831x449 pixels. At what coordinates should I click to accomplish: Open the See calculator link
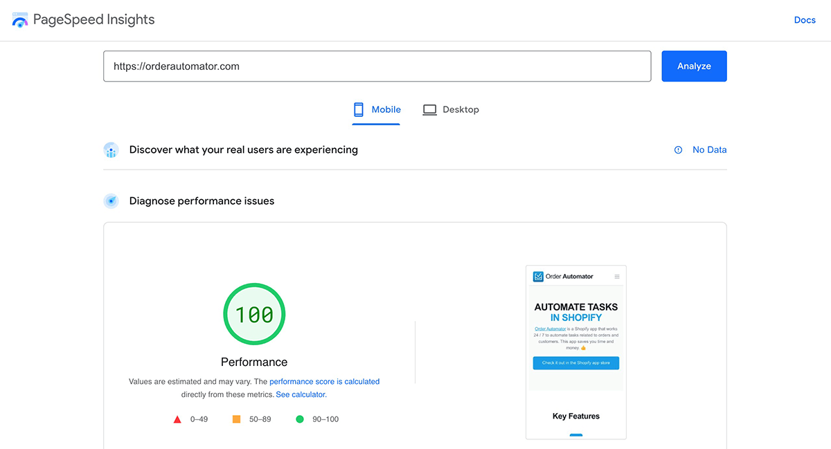click(301, 394)
